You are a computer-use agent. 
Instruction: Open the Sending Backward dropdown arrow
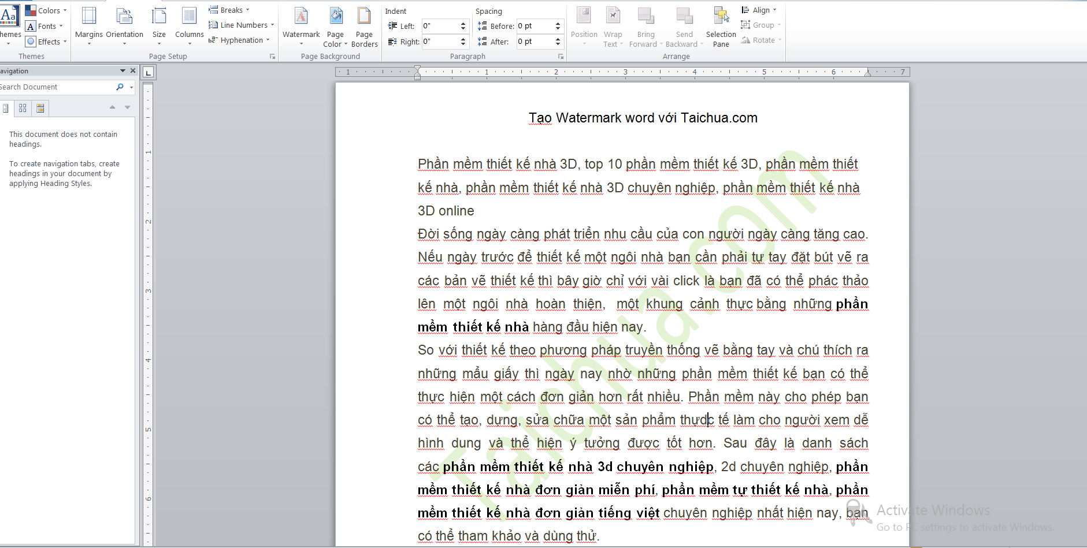pyautogui.click(x=702, y=44)
